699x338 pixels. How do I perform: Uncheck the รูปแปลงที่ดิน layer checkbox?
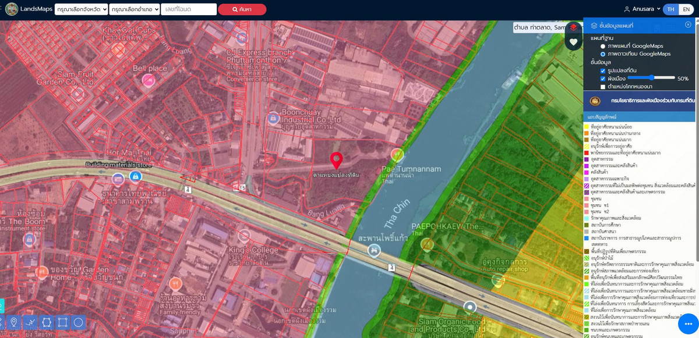(x=603, y=70)
